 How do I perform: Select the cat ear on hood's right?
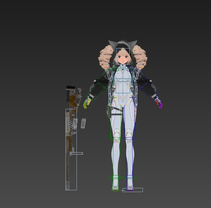click(134, 44)
